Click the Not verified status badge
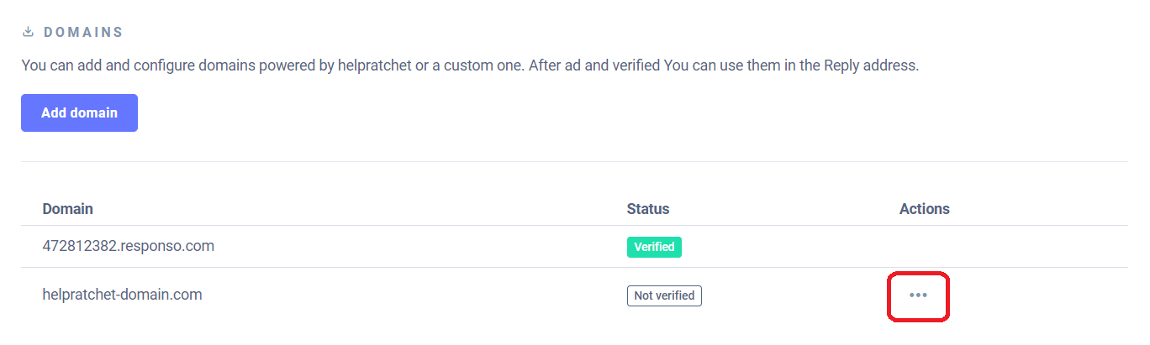The width and height of the screenshot is (1150, 345). click(x=664, y=295)
